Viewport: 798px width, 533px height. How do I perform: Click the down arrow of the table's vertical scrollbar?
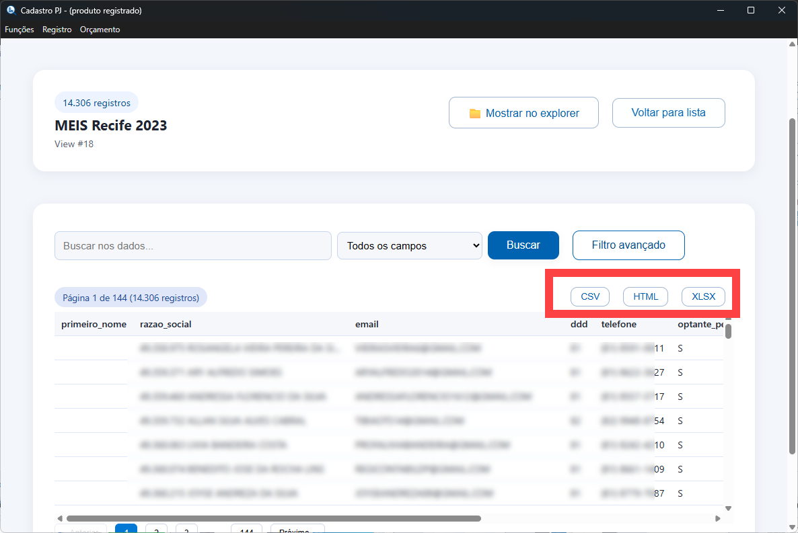(x=728, y=508)
